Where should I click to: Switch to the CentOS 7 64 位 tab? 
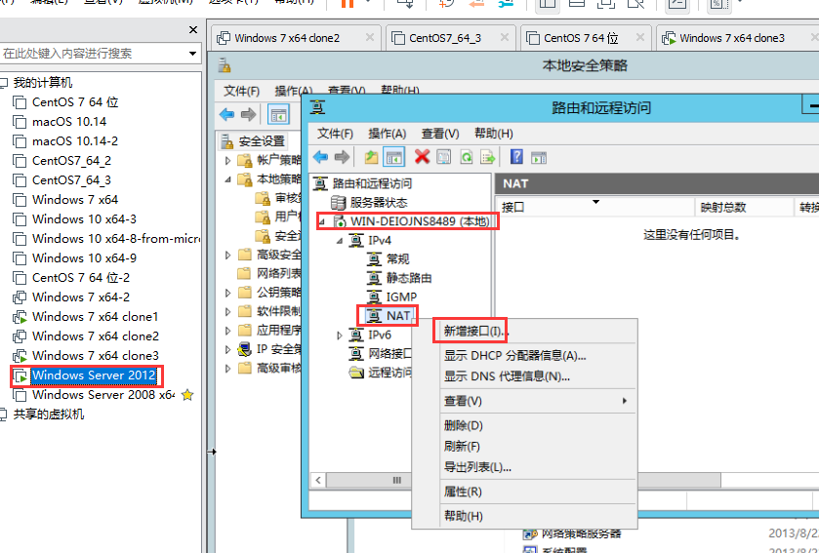586,38
